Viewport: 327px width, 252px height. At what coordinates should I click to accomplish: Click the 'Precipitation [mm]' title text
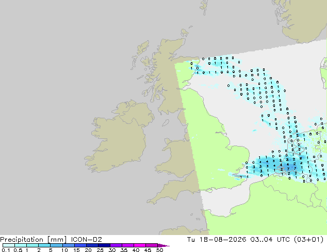pyautogui.click(x=33, y=240)
